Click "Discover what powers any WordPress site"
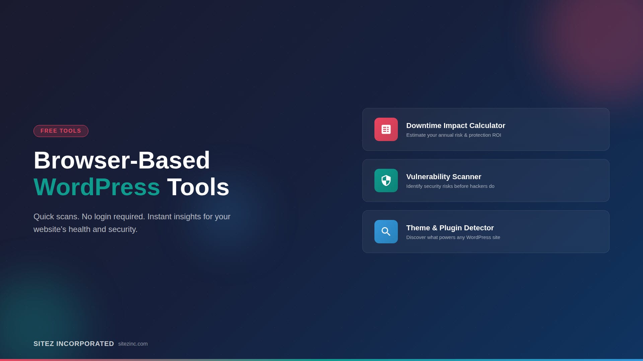643x361 pixels. [x=453, y=237]
